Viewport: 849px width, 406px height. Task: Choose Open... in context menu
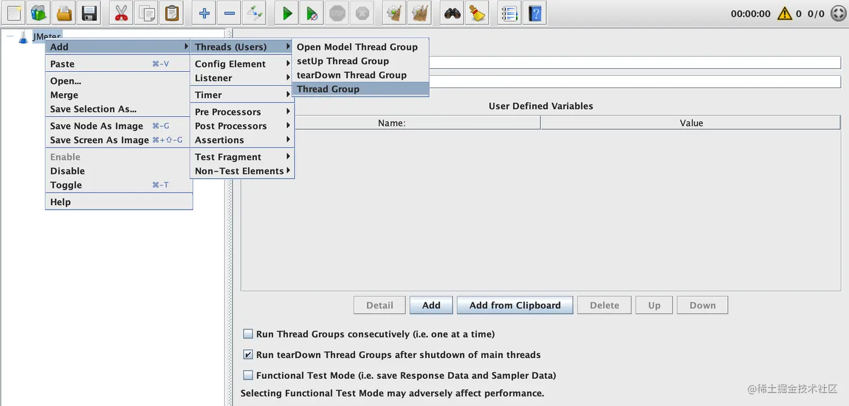tap(118, 81)
